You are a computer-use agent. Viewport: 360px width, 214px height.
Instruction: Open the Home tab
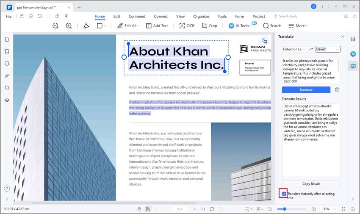click(x=100, y=16)
